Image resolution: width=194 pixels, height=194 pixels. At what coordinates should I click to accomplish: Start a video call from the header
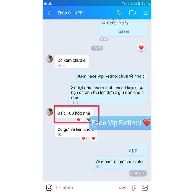[132, 13]
